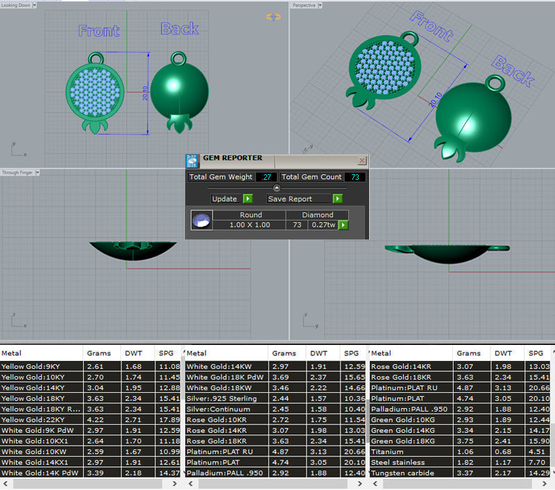Click the third table vertical scrollbar

552,412
